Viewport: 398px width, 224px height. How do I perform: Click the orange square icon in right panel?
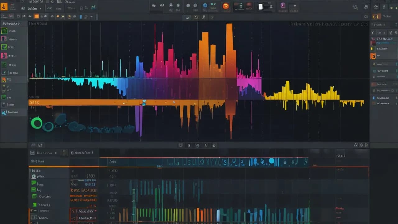click(373, 56)
